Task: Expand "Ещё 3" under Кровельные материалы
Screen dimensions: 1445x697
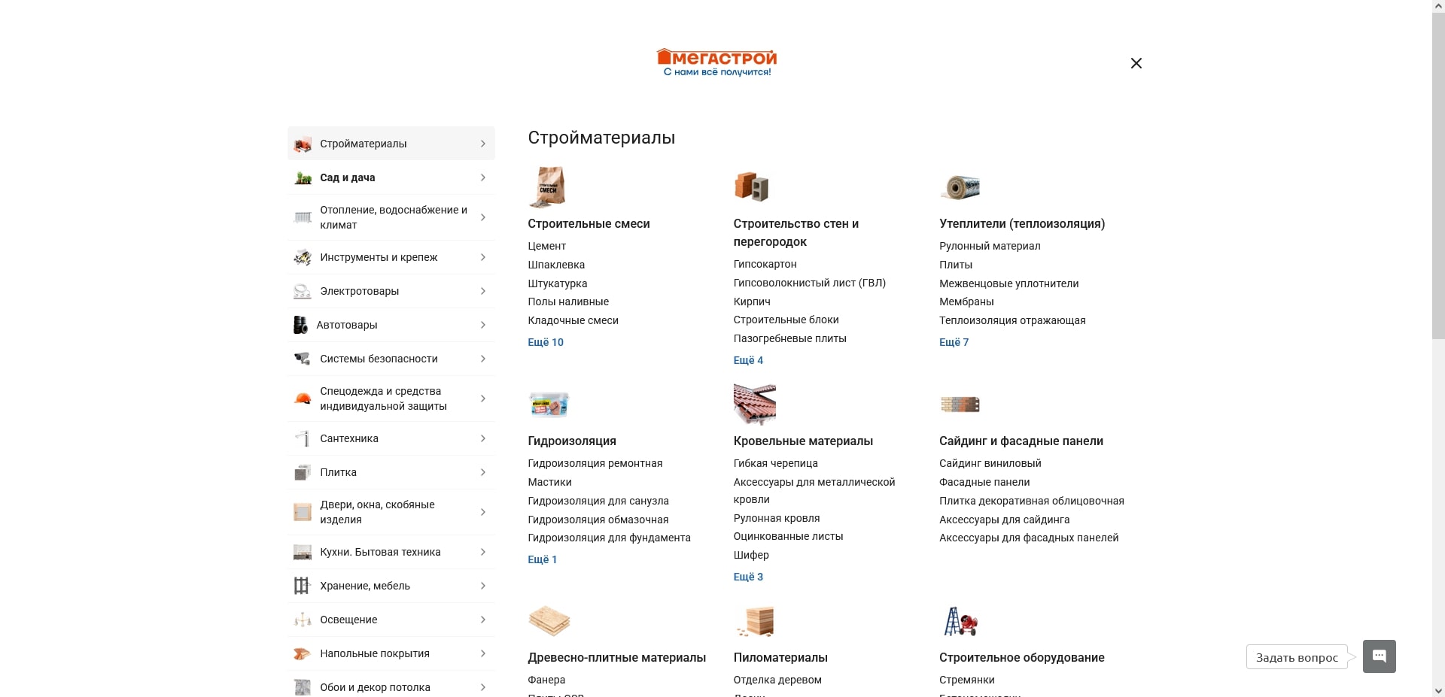Action: click(x=748, y=577)
